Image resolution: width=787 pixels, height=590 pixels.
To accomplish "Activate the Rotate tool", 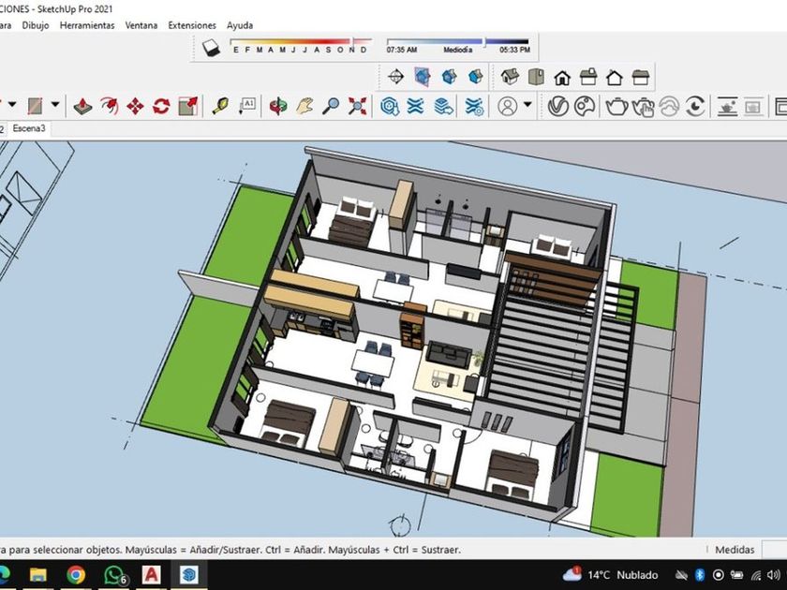I will click(161, 106).
